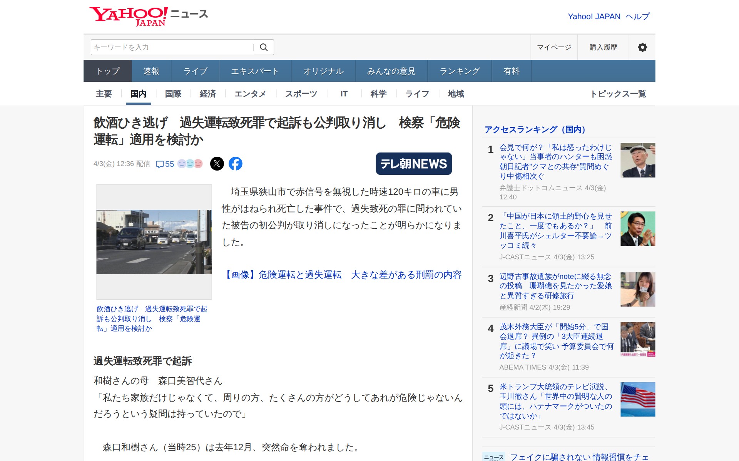Click the テレ朝NEWS logo
The height and width of the screenshot is (461, 739).
tap(413, 164)
